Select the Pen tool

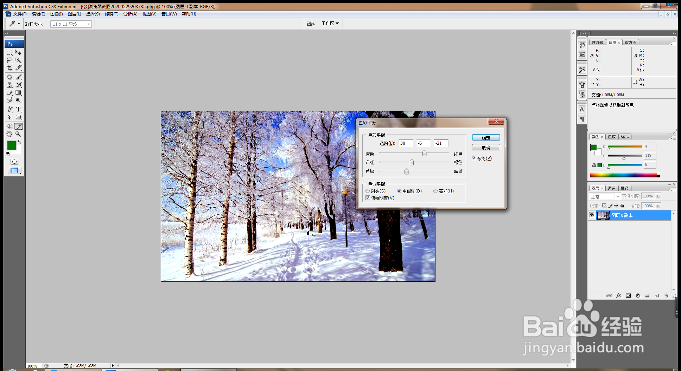(x=10, y=109)
